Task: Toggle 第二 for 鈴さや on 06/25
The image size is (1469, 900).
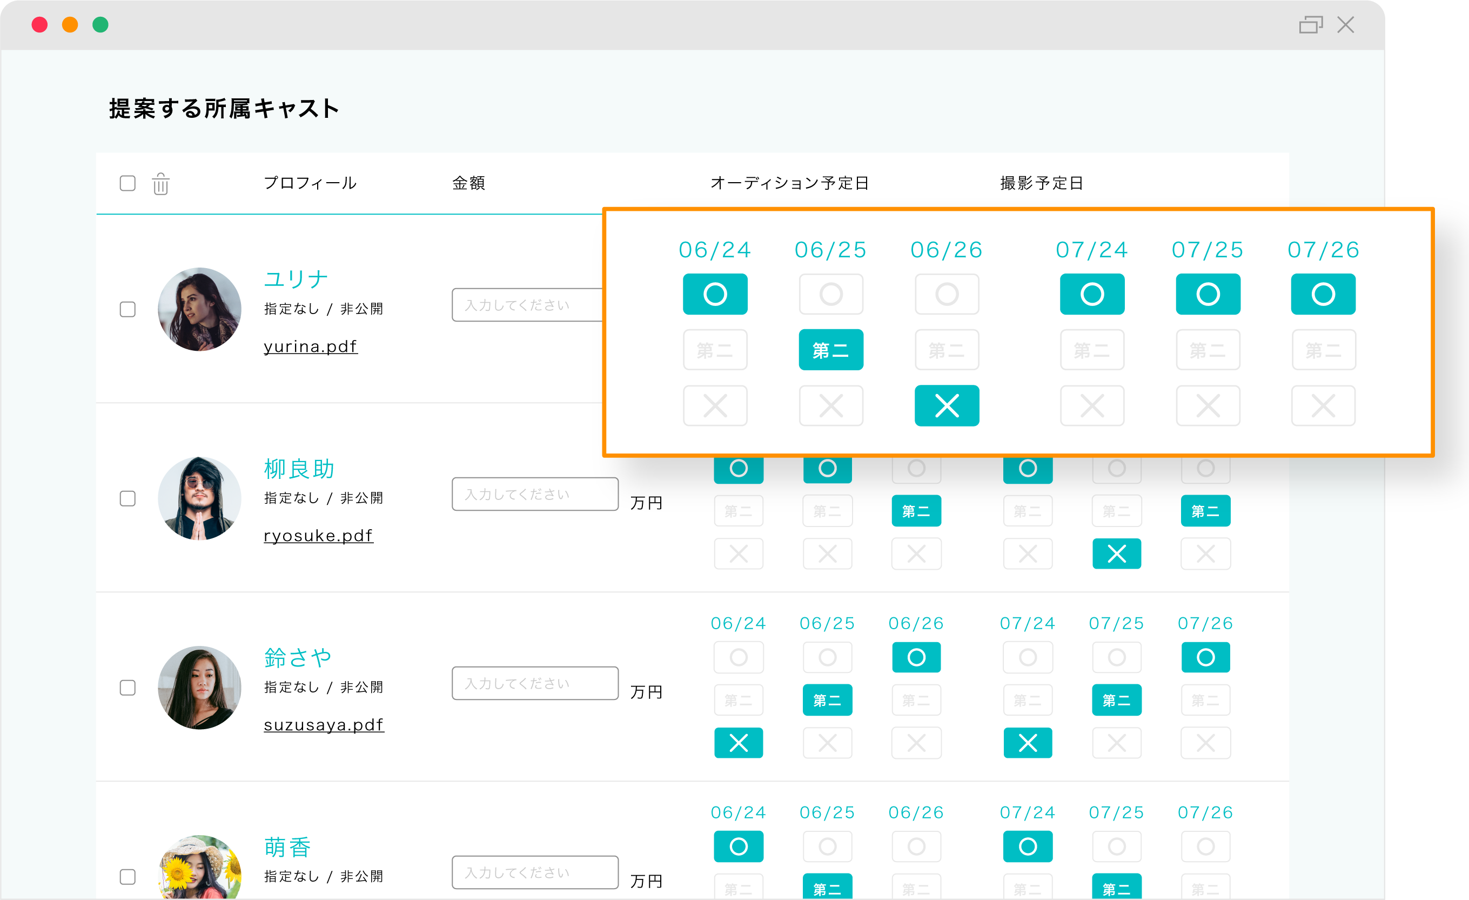Action: pyautogui.click(x=828, y=700)
